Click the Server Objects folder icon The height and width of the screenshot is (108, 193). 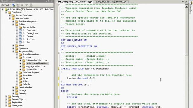(9, 99)
